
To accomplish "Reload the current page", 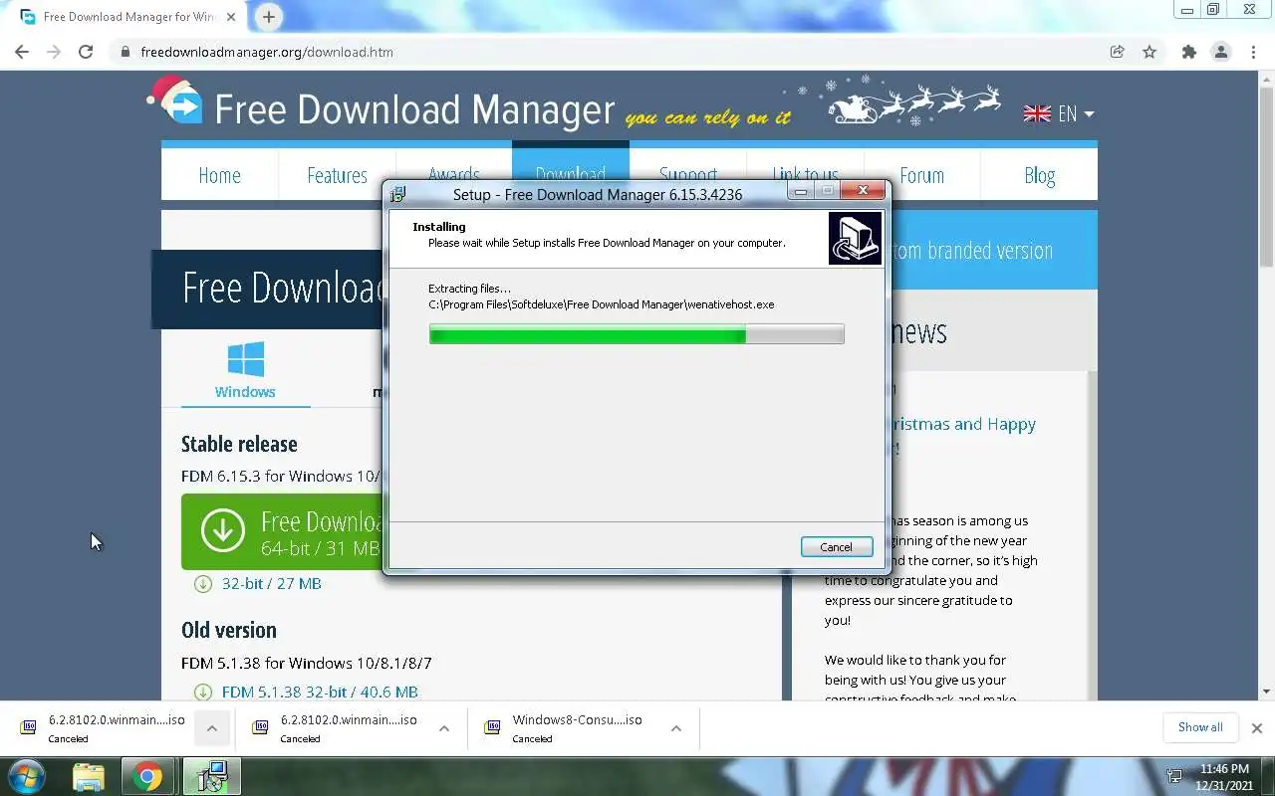I will click(86, 52).
